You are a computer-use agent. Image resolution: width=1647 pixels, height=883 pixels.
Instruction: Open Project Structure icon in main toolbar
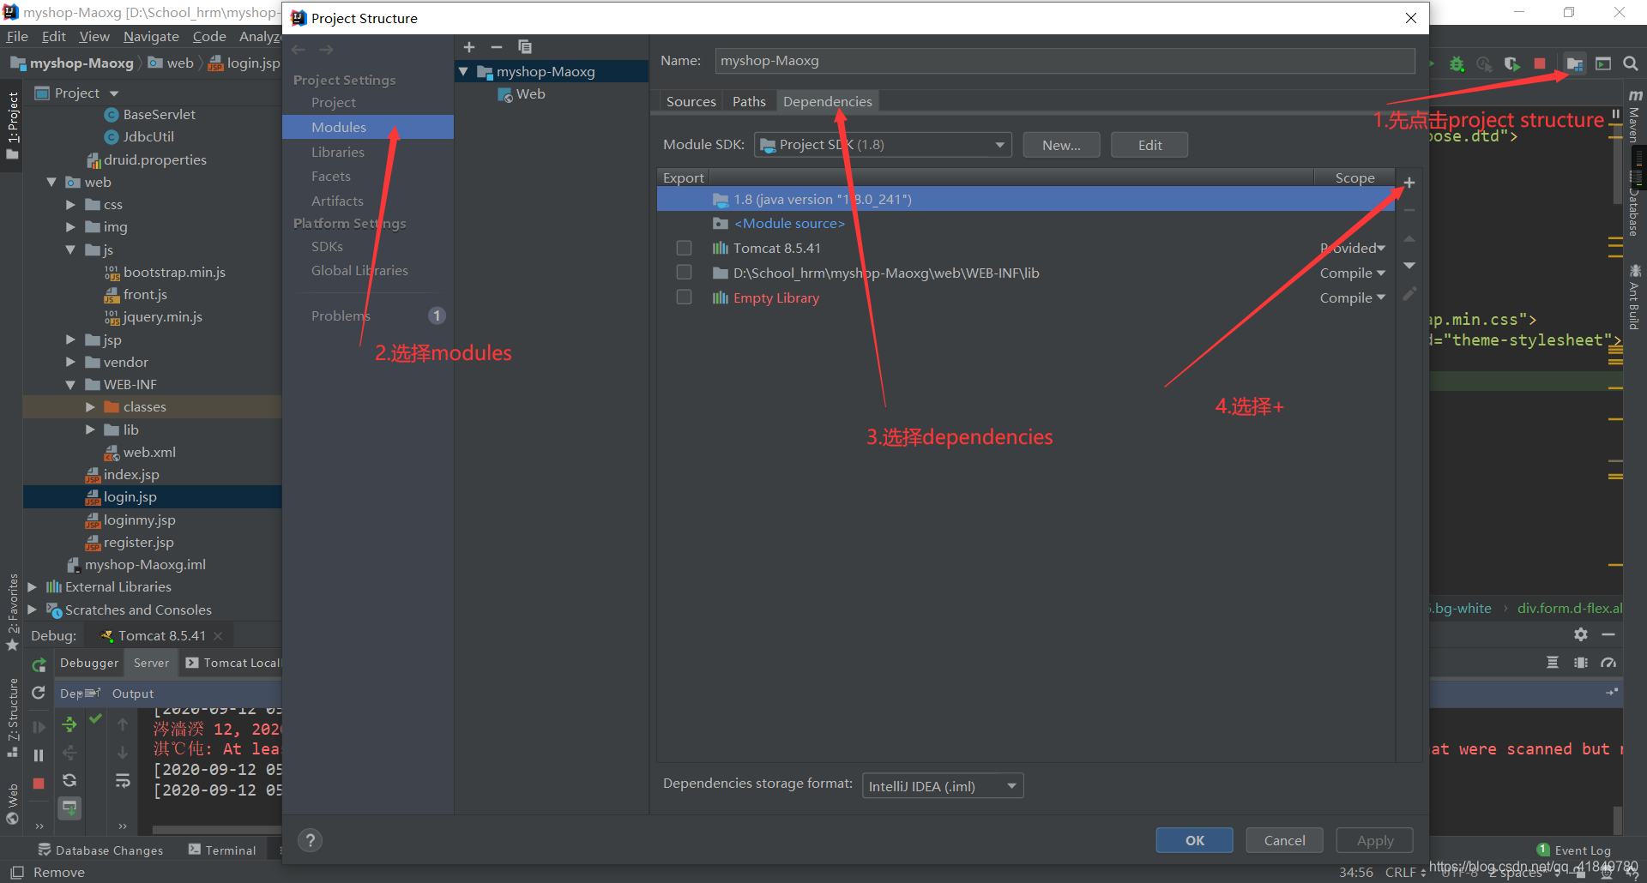click(1574, 64)
